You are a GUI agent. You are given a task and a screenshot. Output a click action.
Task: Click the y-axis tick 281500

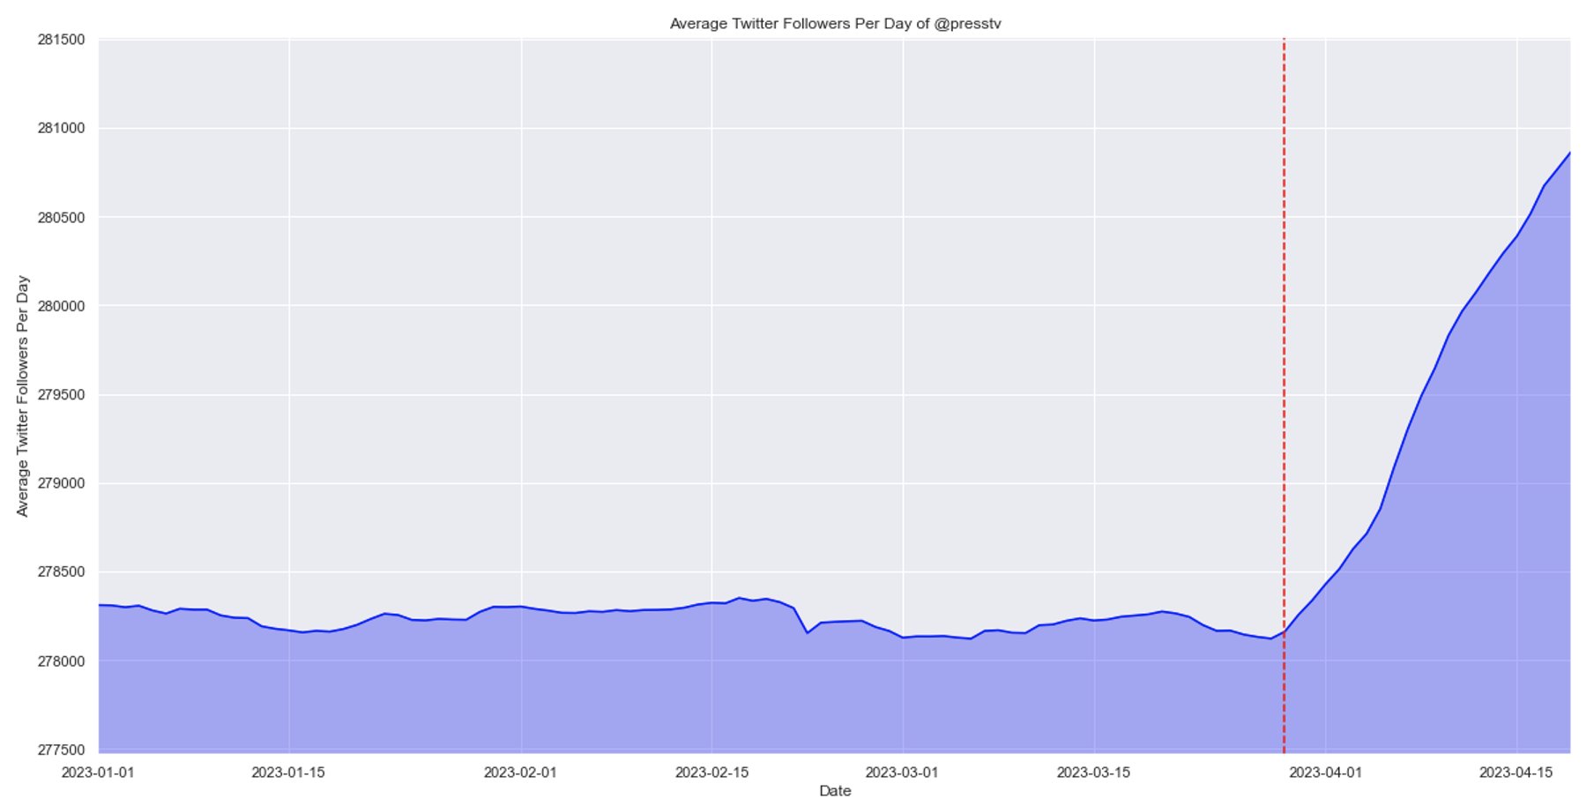click(61, 40)
